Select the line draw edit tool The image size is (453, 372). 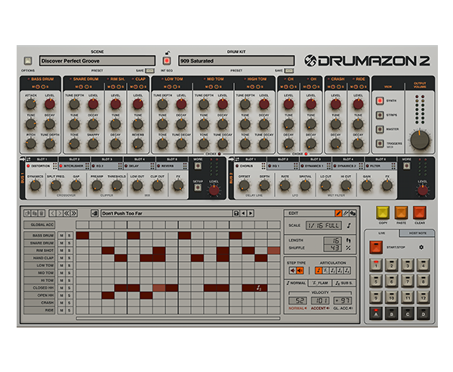pyautogui.click(x=345, y=213)
